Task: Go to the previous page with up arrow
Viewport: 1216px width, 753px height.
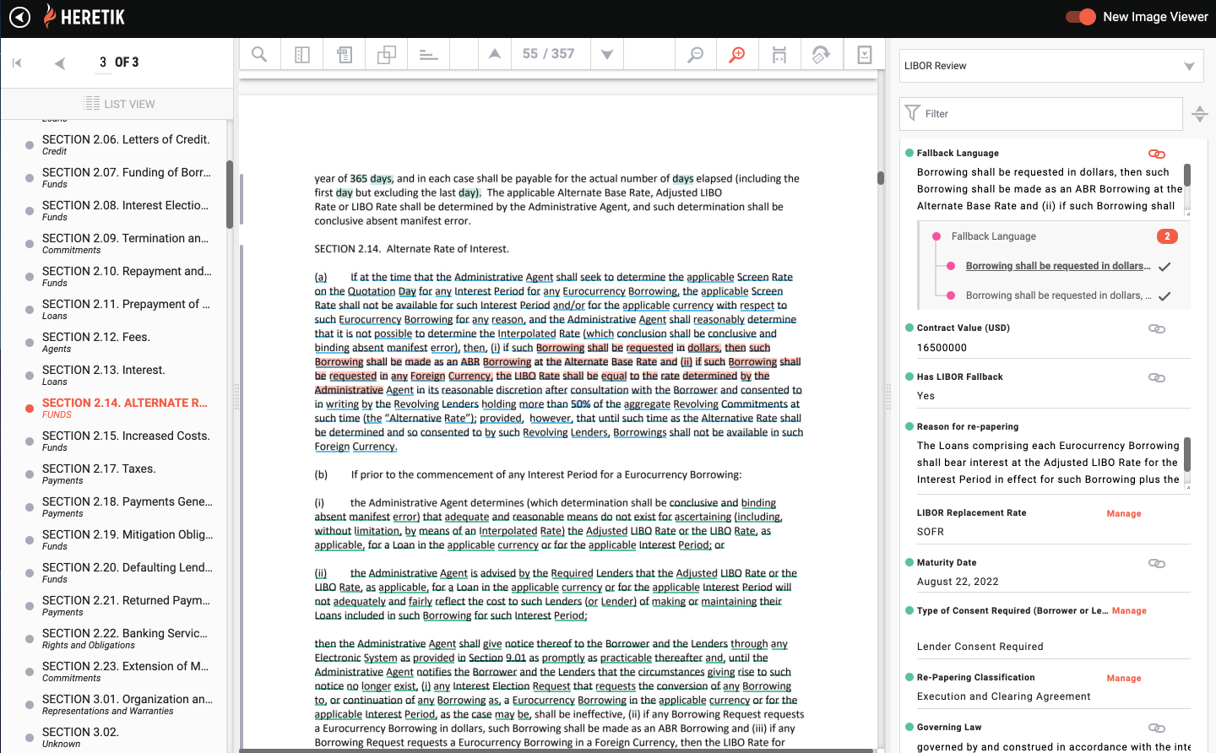Action: click(495, 55)
